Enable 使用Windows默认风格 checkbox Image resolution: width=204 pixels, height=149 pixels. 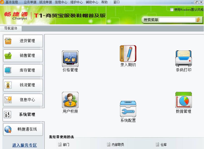click(x=172, y=10)
